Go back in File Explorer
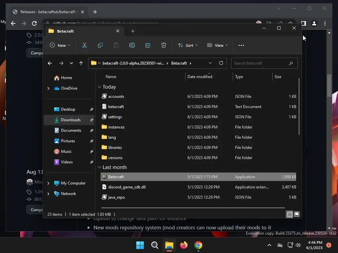 [50, 63]
